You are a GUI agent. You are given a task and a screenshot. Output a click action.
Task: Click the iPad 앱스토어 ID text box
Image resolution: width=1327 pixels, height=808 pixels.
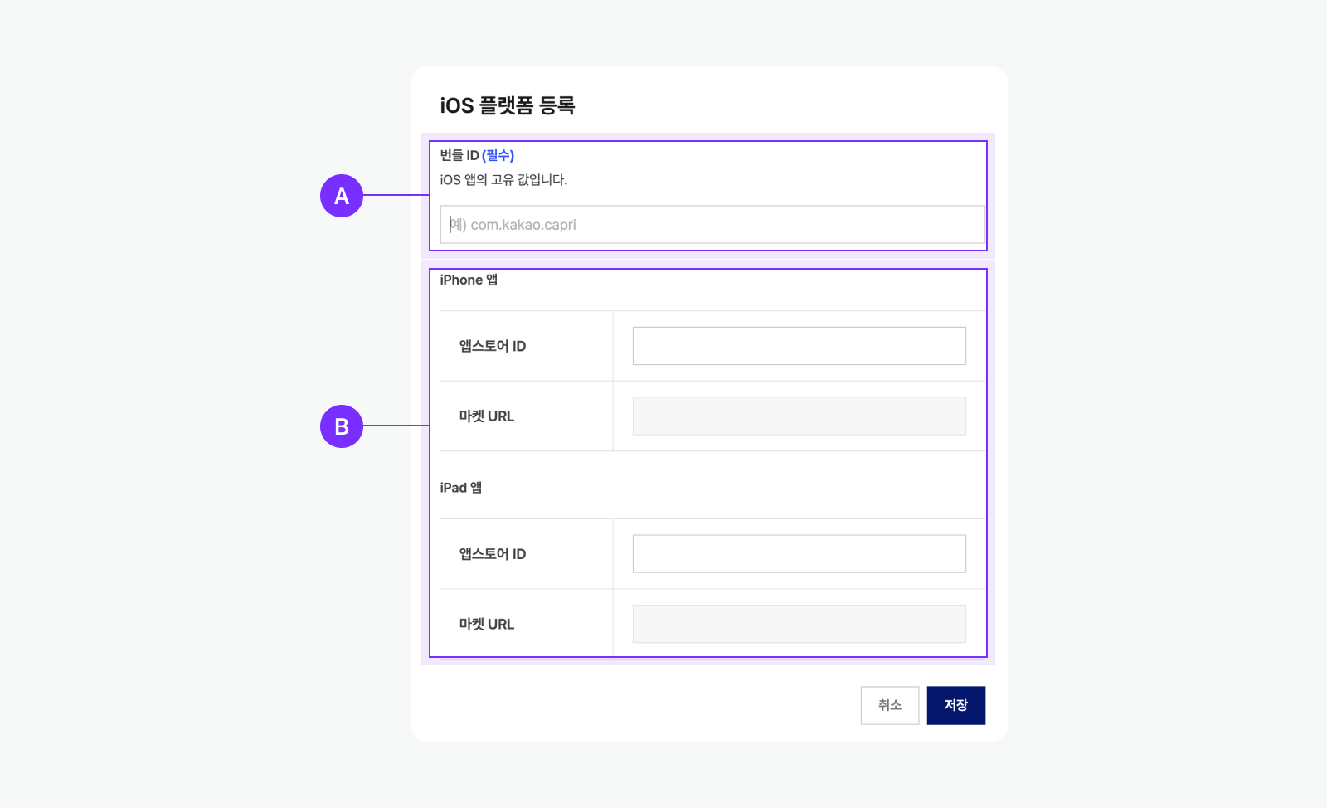[x=799, y=553]
